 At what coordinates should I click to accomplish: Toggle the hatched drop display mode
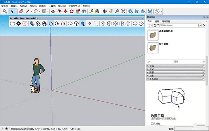63,24
